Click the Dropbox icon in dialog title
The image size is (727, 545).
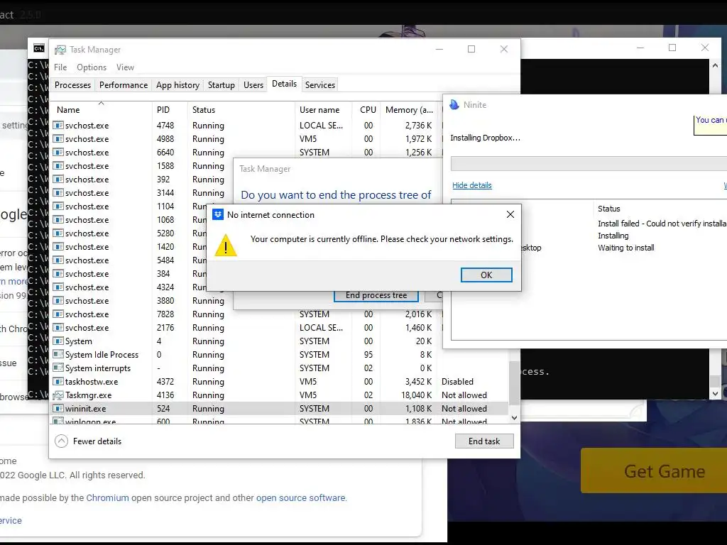(217, 214)
